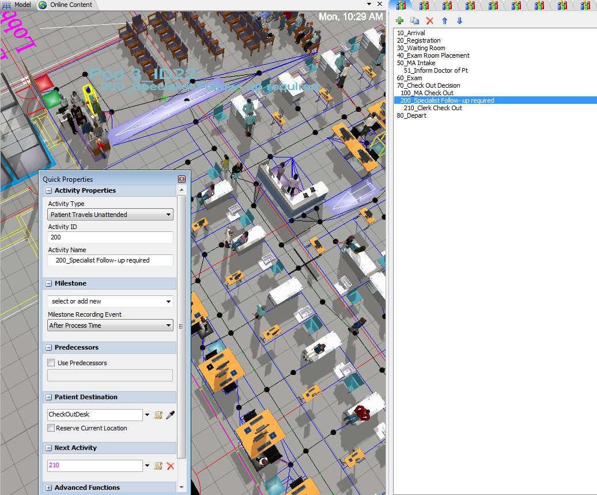This screenshot has width=597, height=495.
Task: Click the Activity Name input field
Action: coord(110,260)
